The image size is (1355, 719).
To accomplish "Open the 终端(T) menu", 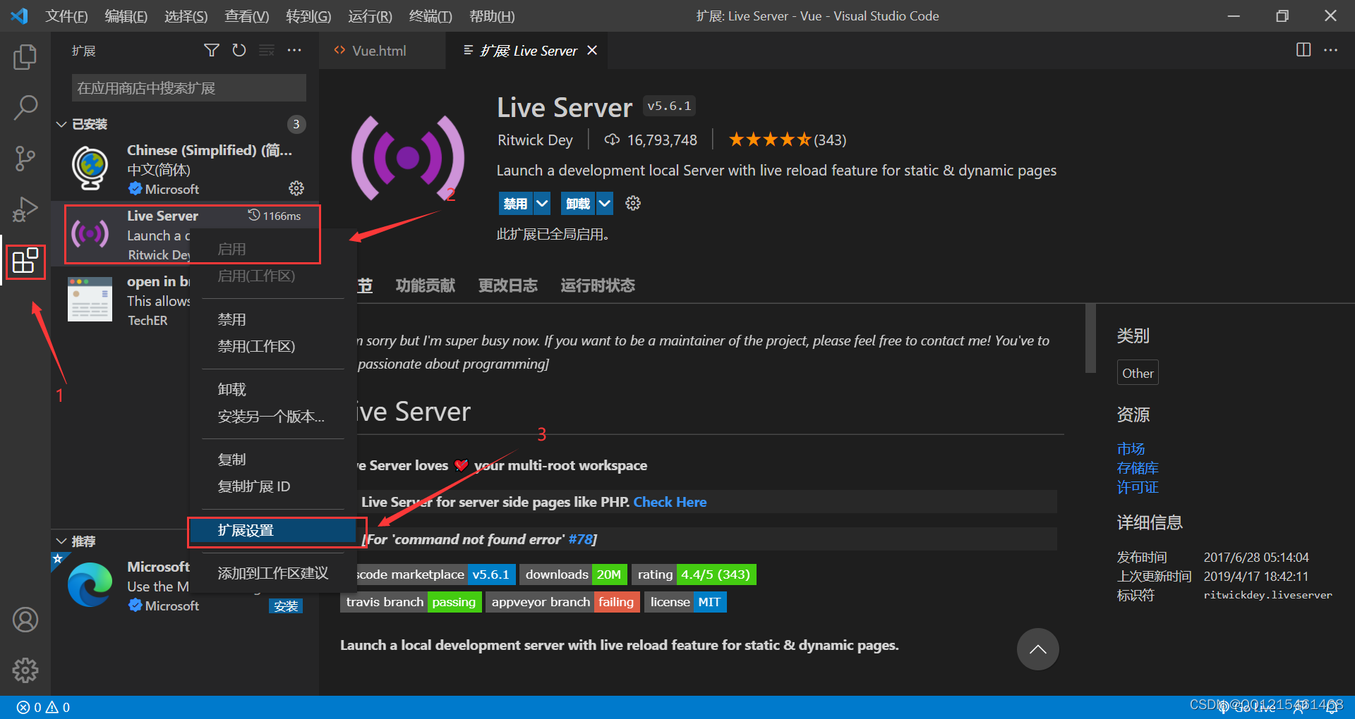I will (x=430, y=16).
